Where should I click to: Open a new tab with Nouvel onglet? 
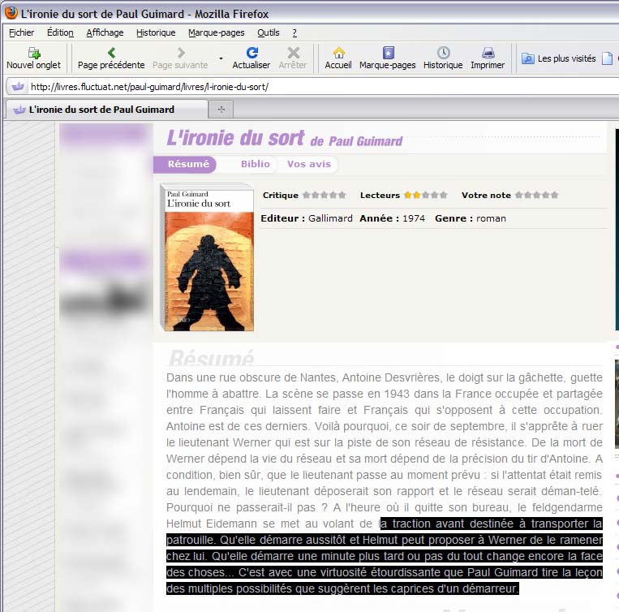click(x=33, y=58)
